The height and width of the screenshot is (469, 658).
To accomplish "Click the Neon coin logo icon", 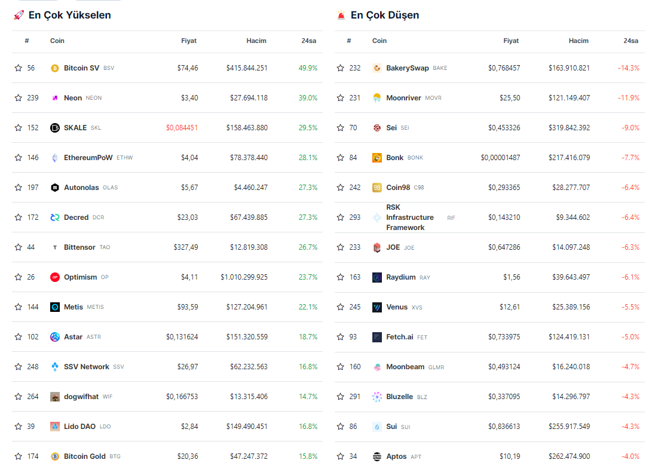I will [x=55, y=98].
